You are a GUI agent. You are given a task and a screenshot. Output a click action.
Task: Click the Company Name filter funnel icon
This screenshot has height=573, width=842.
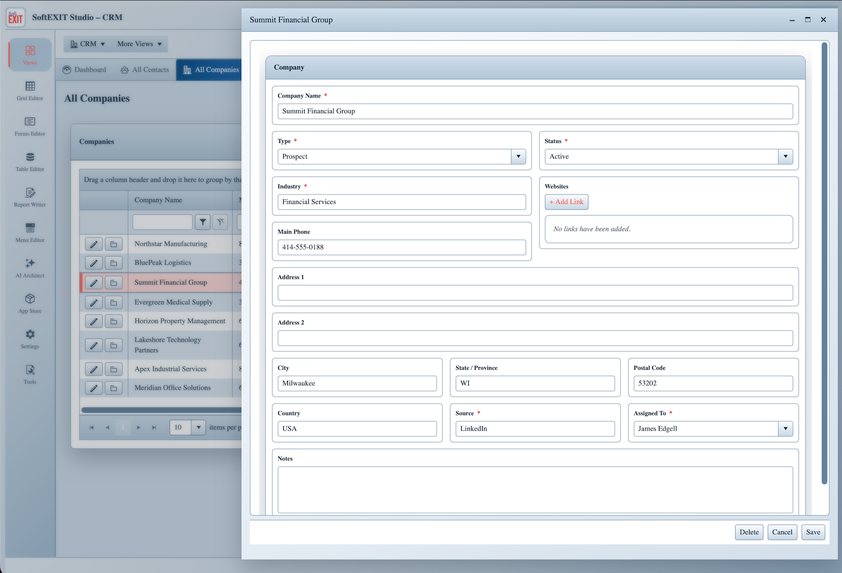click(203, 222)
